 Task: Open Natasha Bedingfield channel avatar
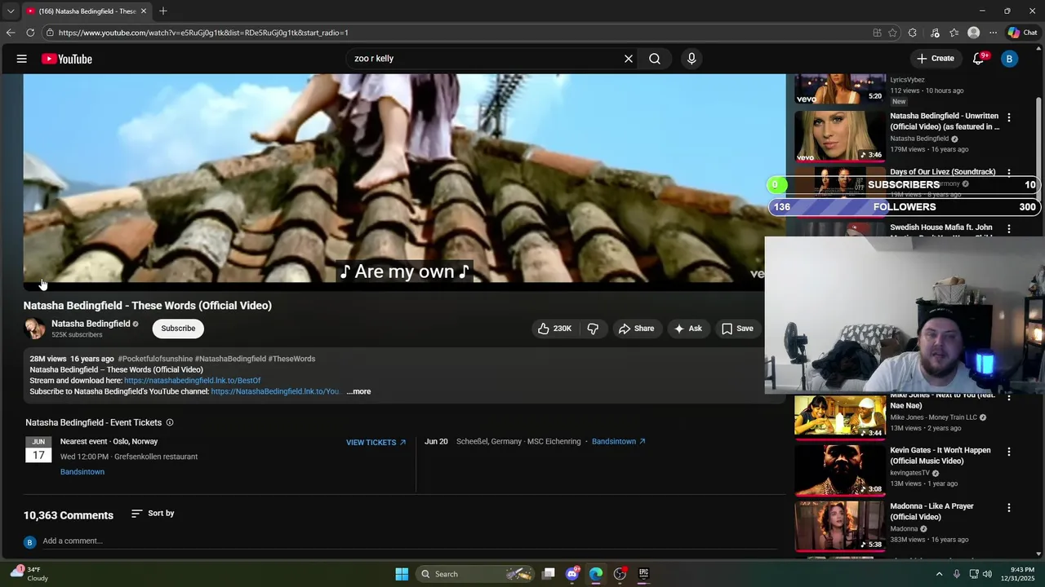(34, 329)
